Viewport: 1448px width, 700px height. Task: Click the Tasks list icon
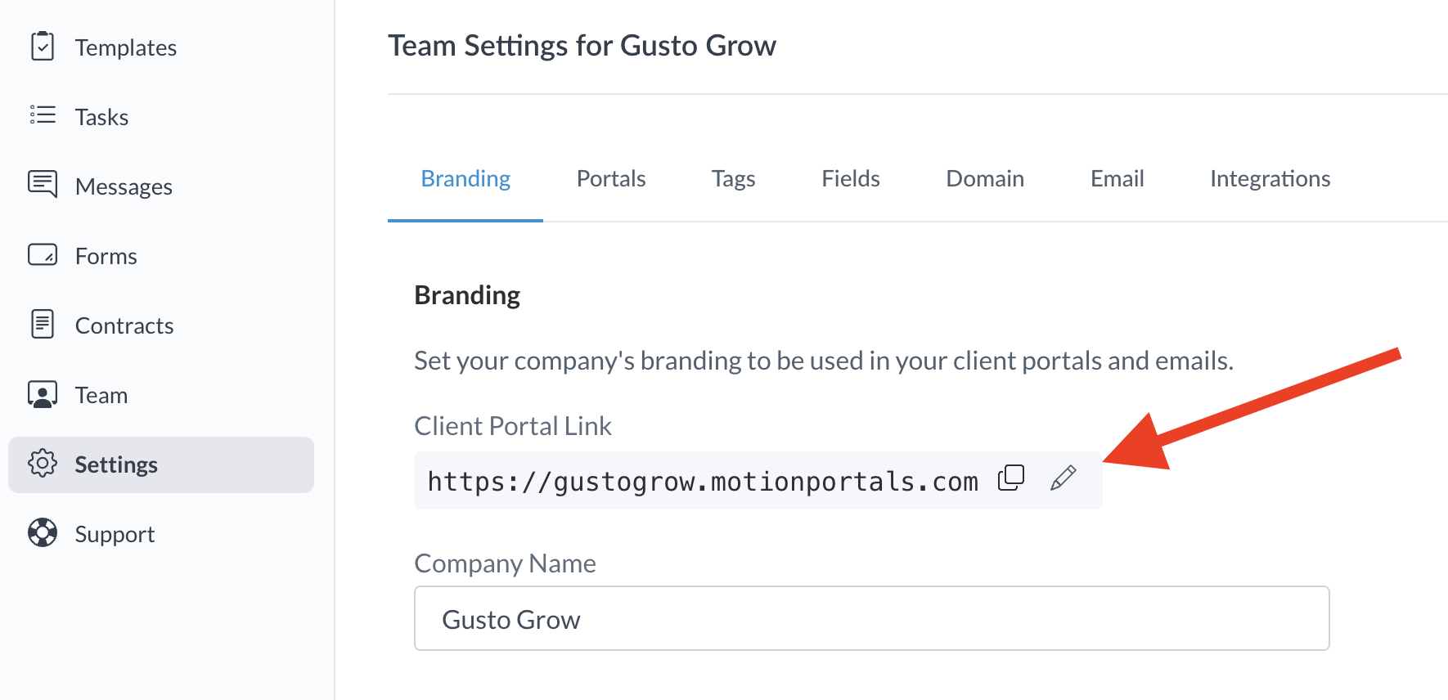tap(43, 115)
